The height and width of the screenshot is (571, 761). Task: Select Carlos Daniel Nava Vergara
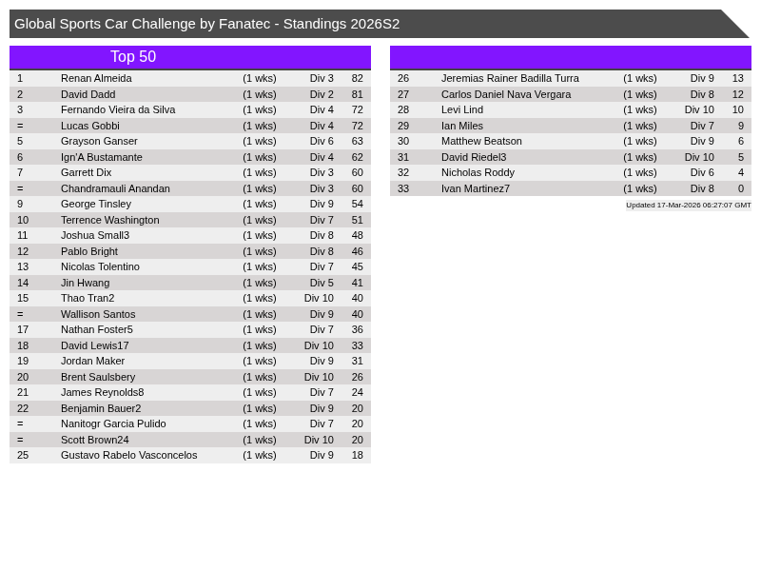click(x=506, y=94)
